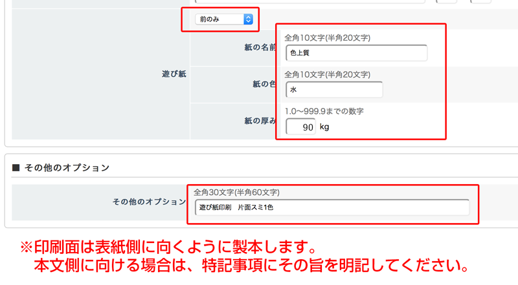
Task: Click the 紙の色 label
Action: coord(264,84)
